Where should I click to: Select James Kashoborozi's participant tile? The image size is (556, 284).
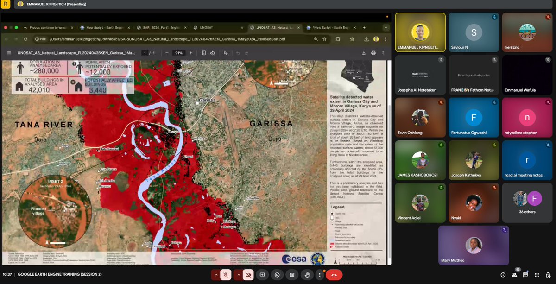[420, 160]
